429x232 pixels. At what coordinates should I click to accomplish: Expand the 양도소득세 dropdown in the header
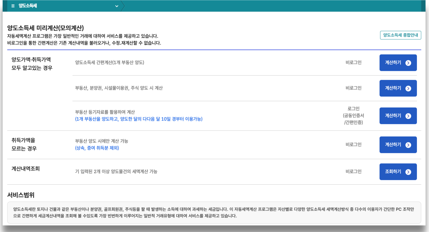pyautogui.click(x=116, y=6)
